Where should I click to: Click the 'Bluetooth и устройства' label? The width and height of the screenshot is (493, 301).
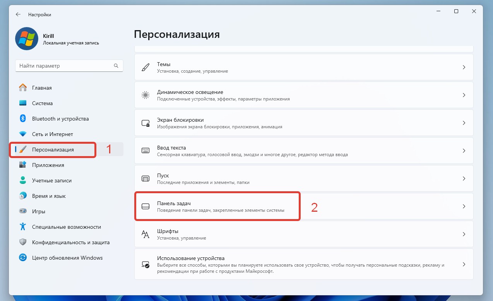click(x=60, y=119)
